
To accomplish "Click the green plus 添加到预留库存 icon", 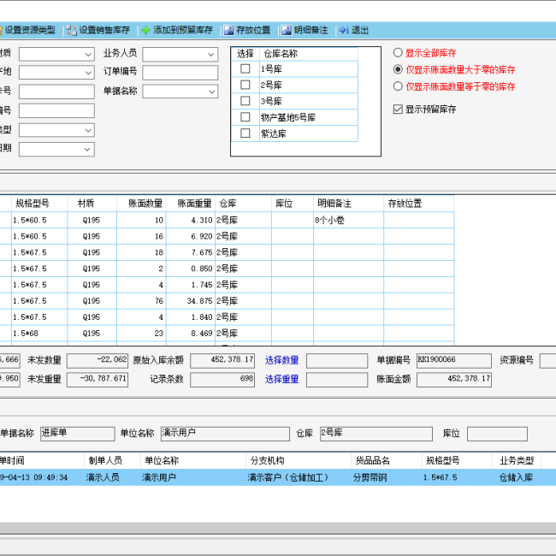I will (x=145, y=31).
